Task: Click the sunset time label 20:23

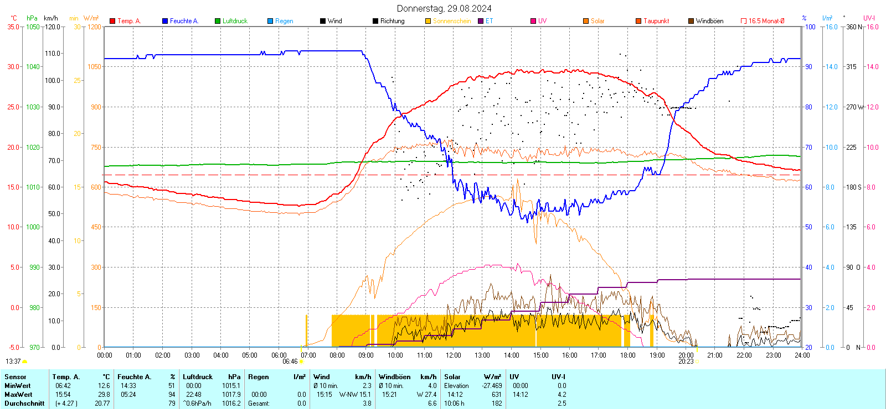Action: pyautogui.click(x=686, y=361)
